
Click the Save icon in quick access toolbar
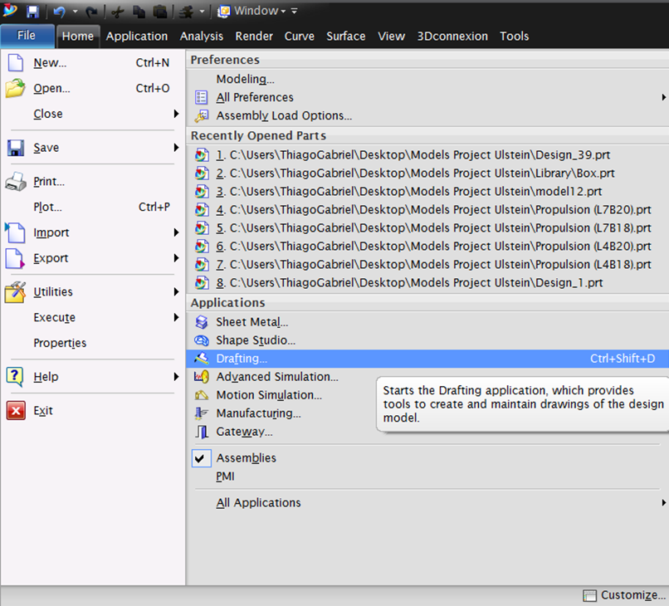(33, 12)
